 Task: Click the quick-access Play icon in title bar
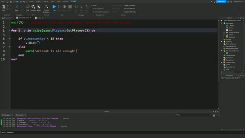tap(17, 2)
